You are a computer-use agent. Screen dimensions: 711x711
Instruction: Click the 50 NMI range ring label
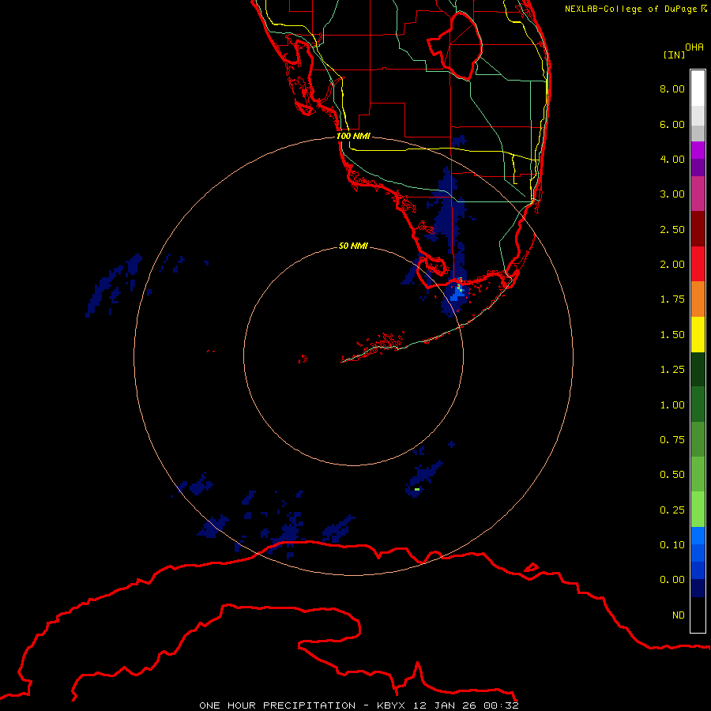(353, 246)
